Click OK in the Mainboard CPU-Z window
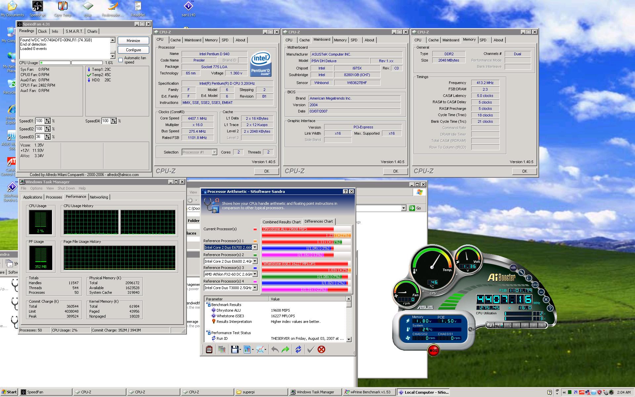Image resolution: width=635 pixels, height=397 pixels. click(x=396, y=171)
